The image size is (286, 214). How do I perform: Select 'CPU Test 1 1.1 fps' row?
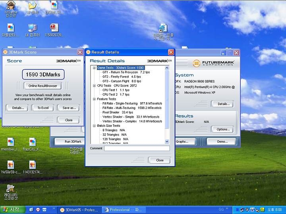[116, 90]
